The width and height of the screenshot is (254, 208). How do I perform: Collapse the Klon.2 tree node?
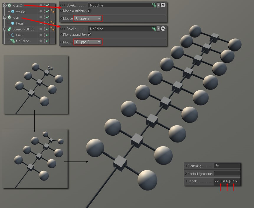(5, 6)
